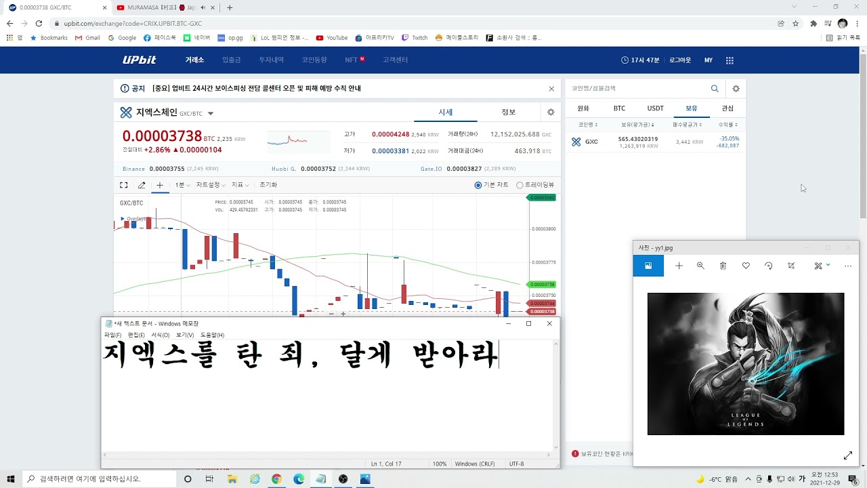Switch to the 시세 tab

[445, 113]
